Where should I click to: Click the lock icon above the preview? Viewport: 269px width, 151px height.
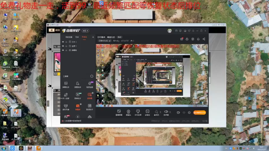pos(187,39)
